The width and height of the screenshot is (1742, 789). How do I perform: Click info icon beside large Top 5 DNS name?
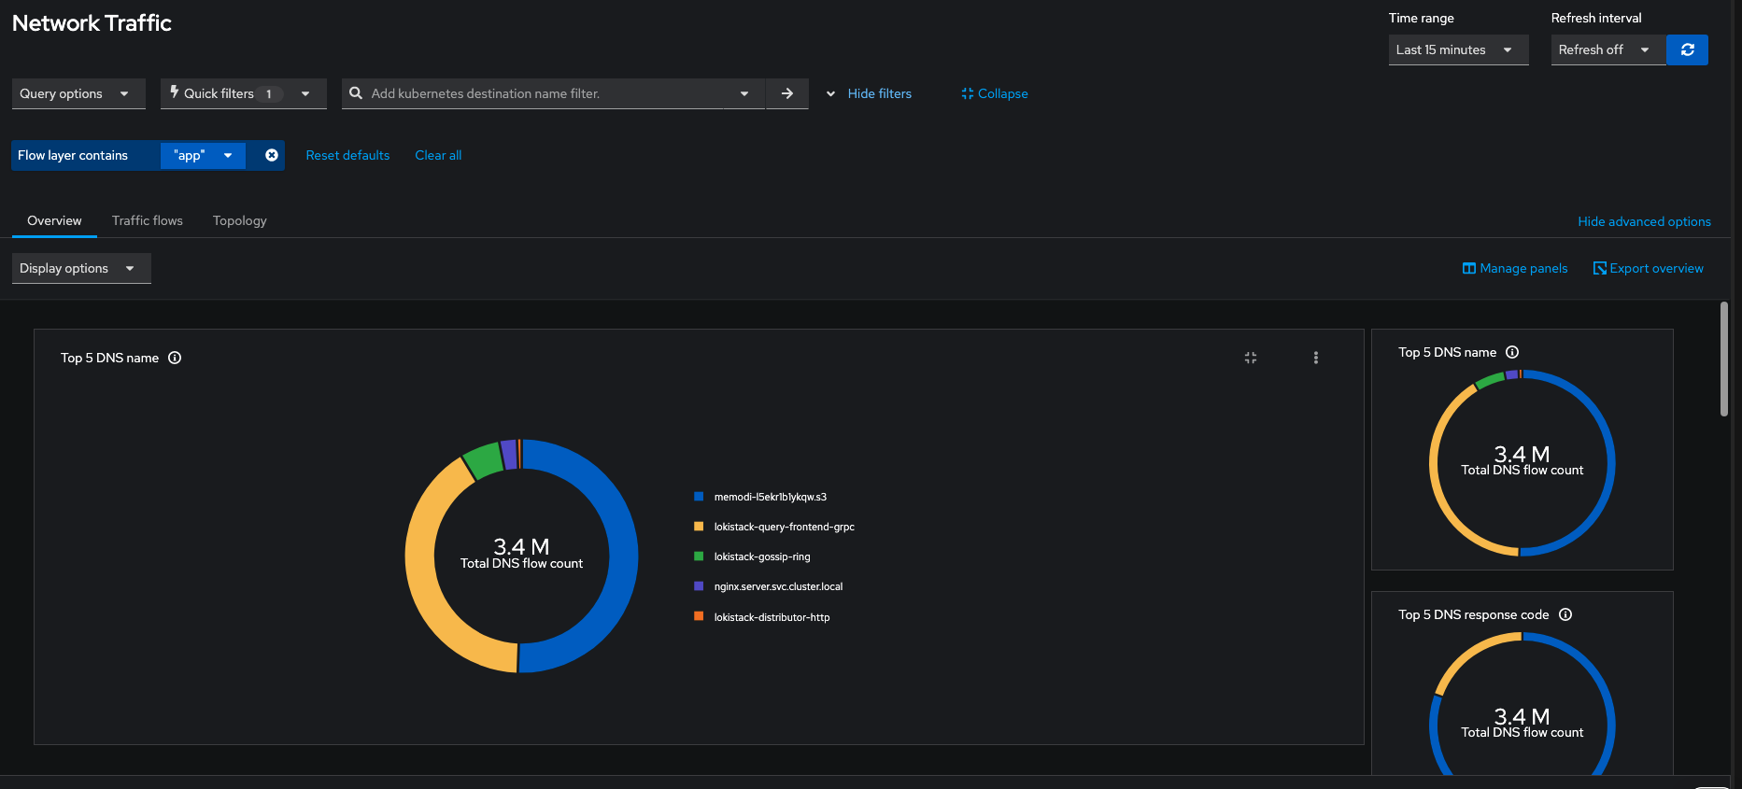(x=175, y=358)
